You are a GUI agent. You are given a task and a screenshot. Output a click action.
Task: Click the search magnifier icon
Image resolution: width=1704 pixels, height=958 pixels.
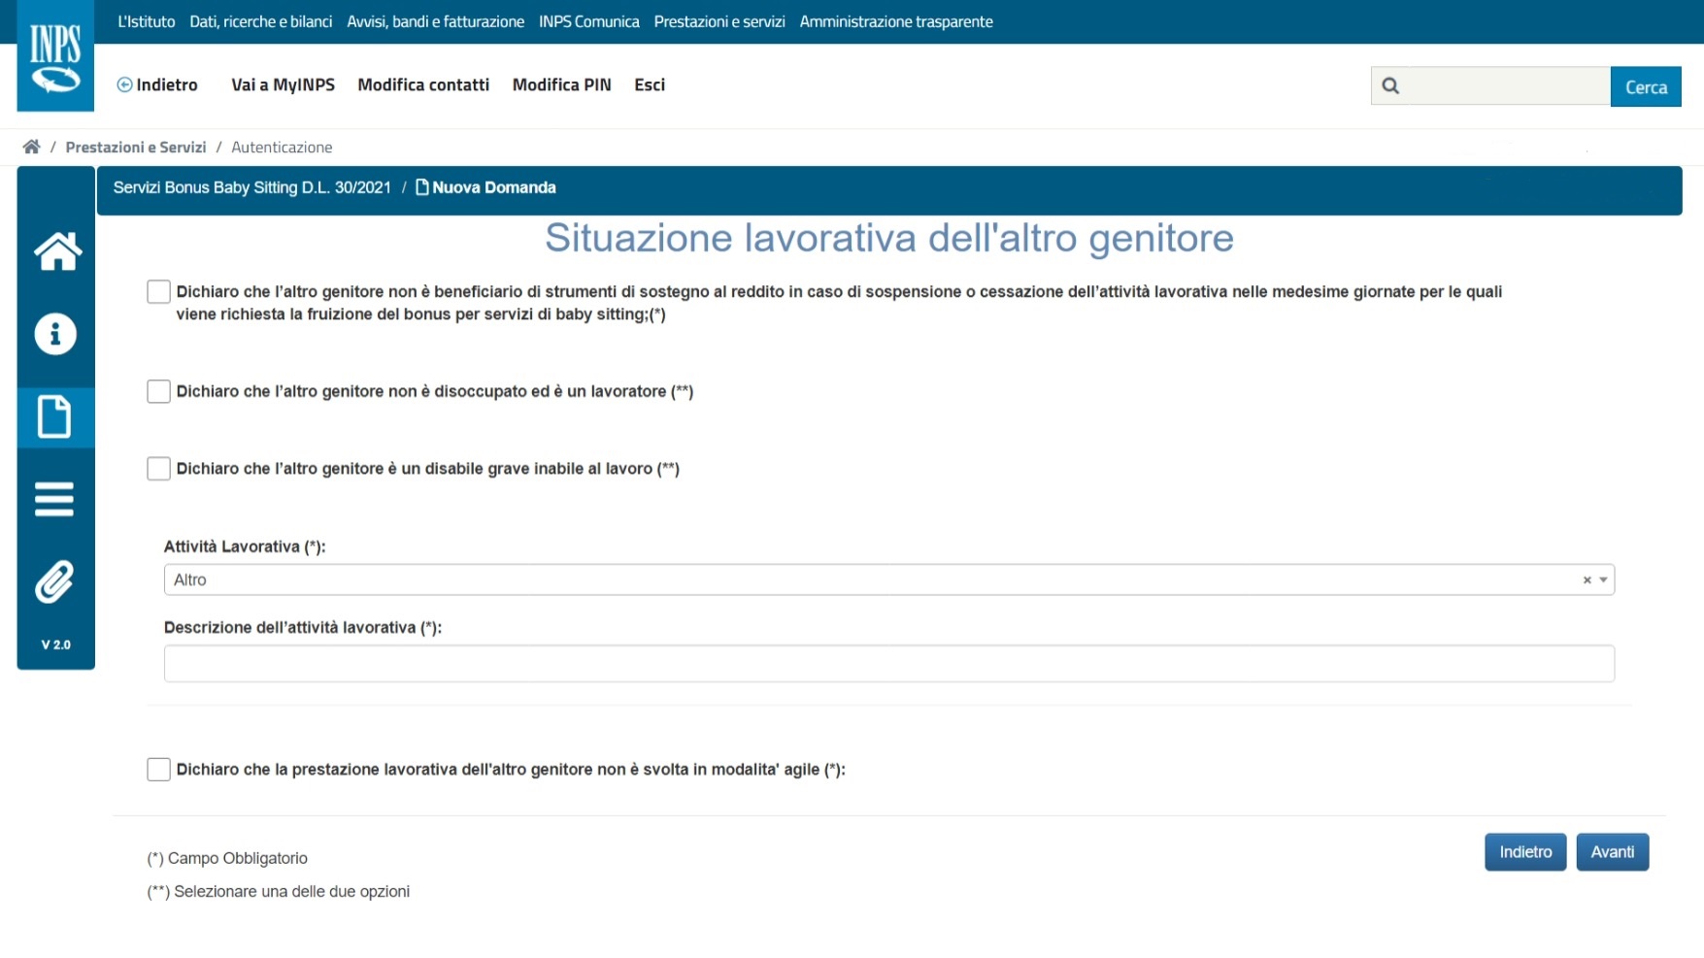(x=1390, y=86)
